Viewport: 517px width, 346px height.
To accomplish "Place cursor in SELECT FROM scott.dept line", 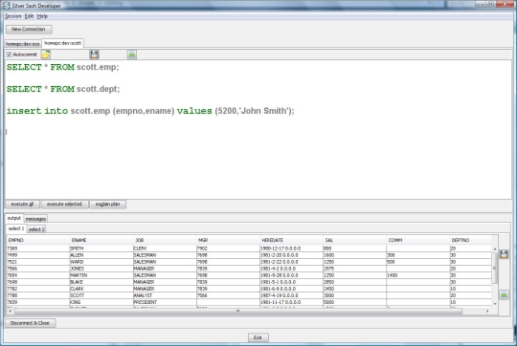I will tap(63, 89).
